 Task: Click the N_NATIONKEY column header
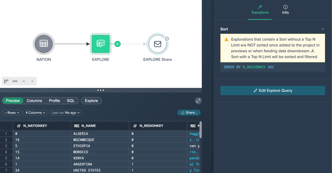42,126
